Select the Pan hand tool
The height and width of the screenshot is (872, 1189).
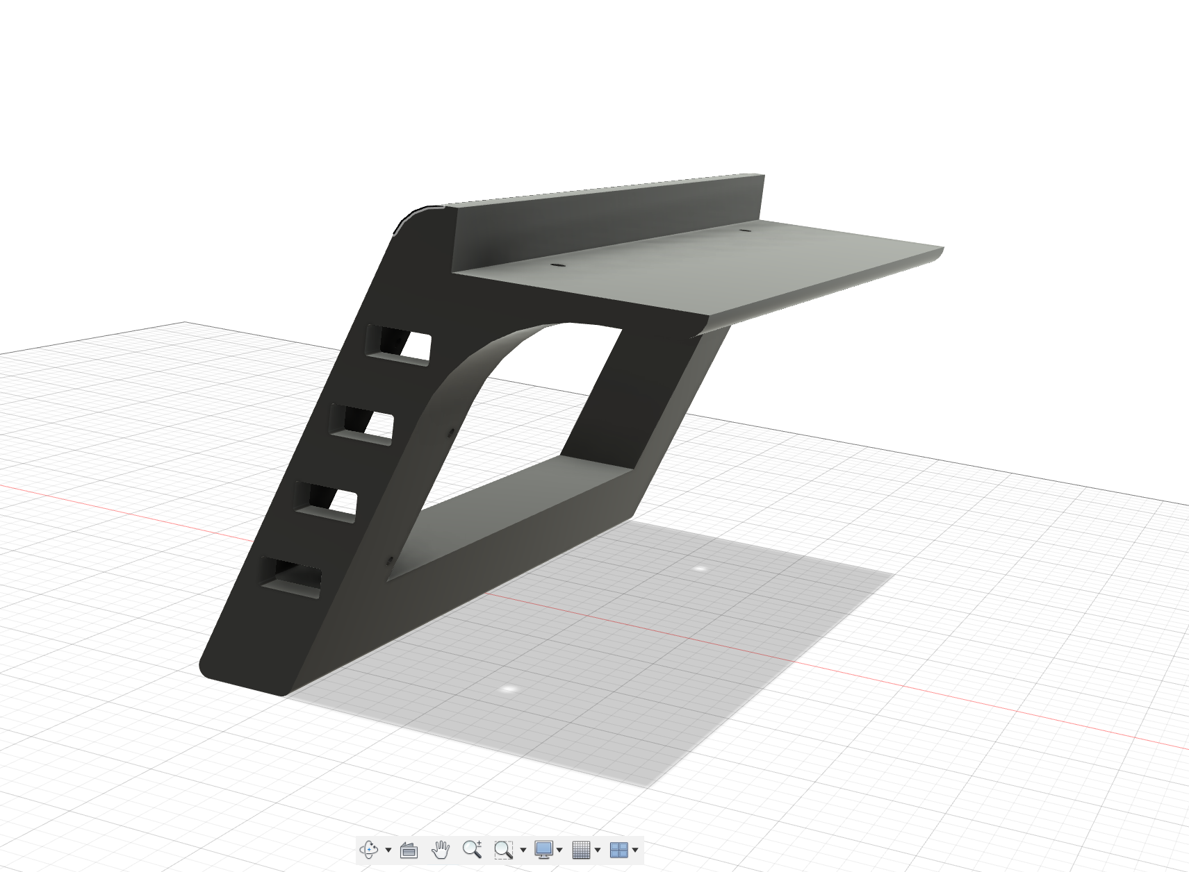pos(441,849)
